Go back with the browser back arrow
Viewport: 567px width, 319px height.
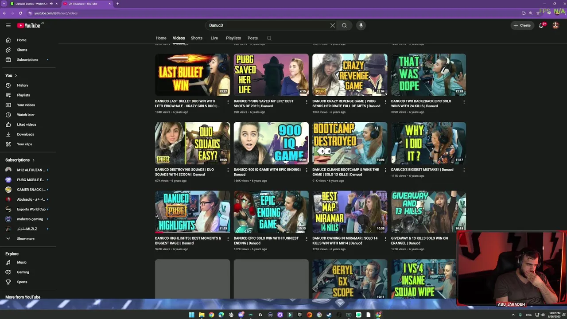click(4, 13)
